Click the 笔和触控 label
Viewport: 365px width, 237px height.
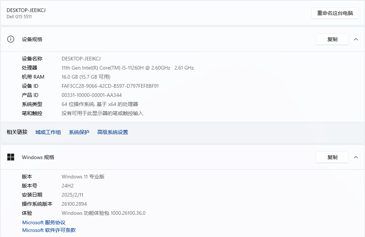point(32,113)
